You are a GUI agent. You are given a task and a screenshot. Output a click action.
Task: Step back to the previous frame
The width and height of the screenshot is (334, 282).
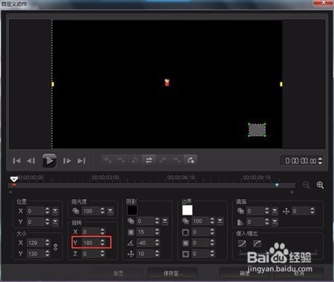pos(31,161)
